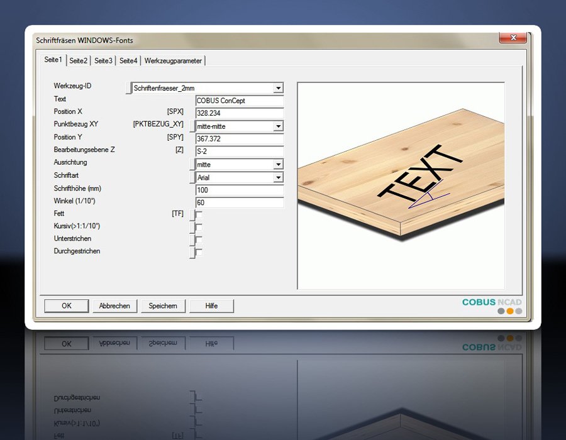Click the Schrifthöhe (mm) field
Viewport: 566px width, 440px height.
(240, 190)
